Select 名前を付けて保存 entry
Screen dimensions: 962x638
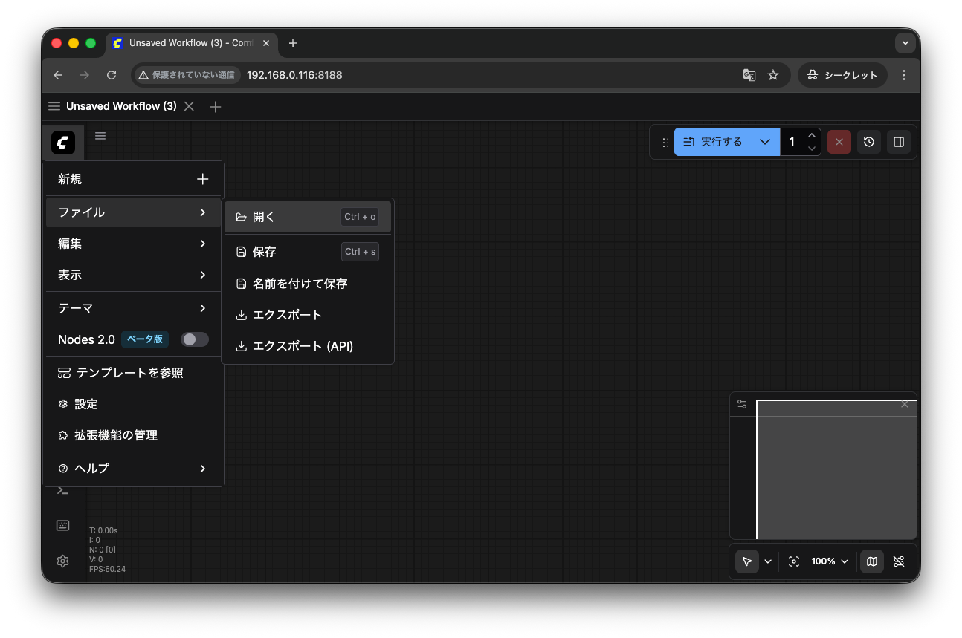point(308,284)
